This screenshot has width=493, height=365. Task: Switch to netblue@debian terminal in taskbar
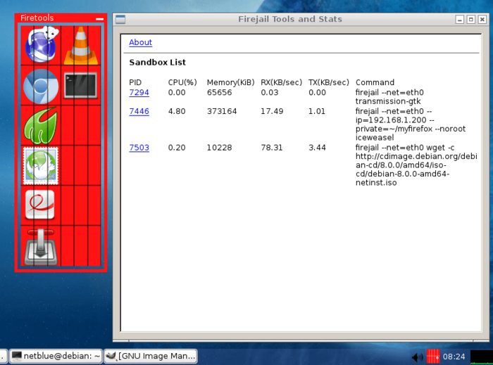click(56, 356)
